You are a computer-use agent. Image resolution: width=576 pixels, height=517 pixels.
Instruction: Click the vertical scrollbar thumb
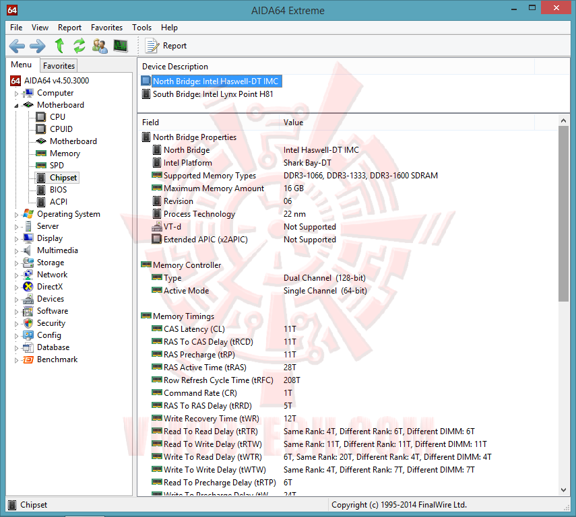pyautogui.click(x=563, y=213)
